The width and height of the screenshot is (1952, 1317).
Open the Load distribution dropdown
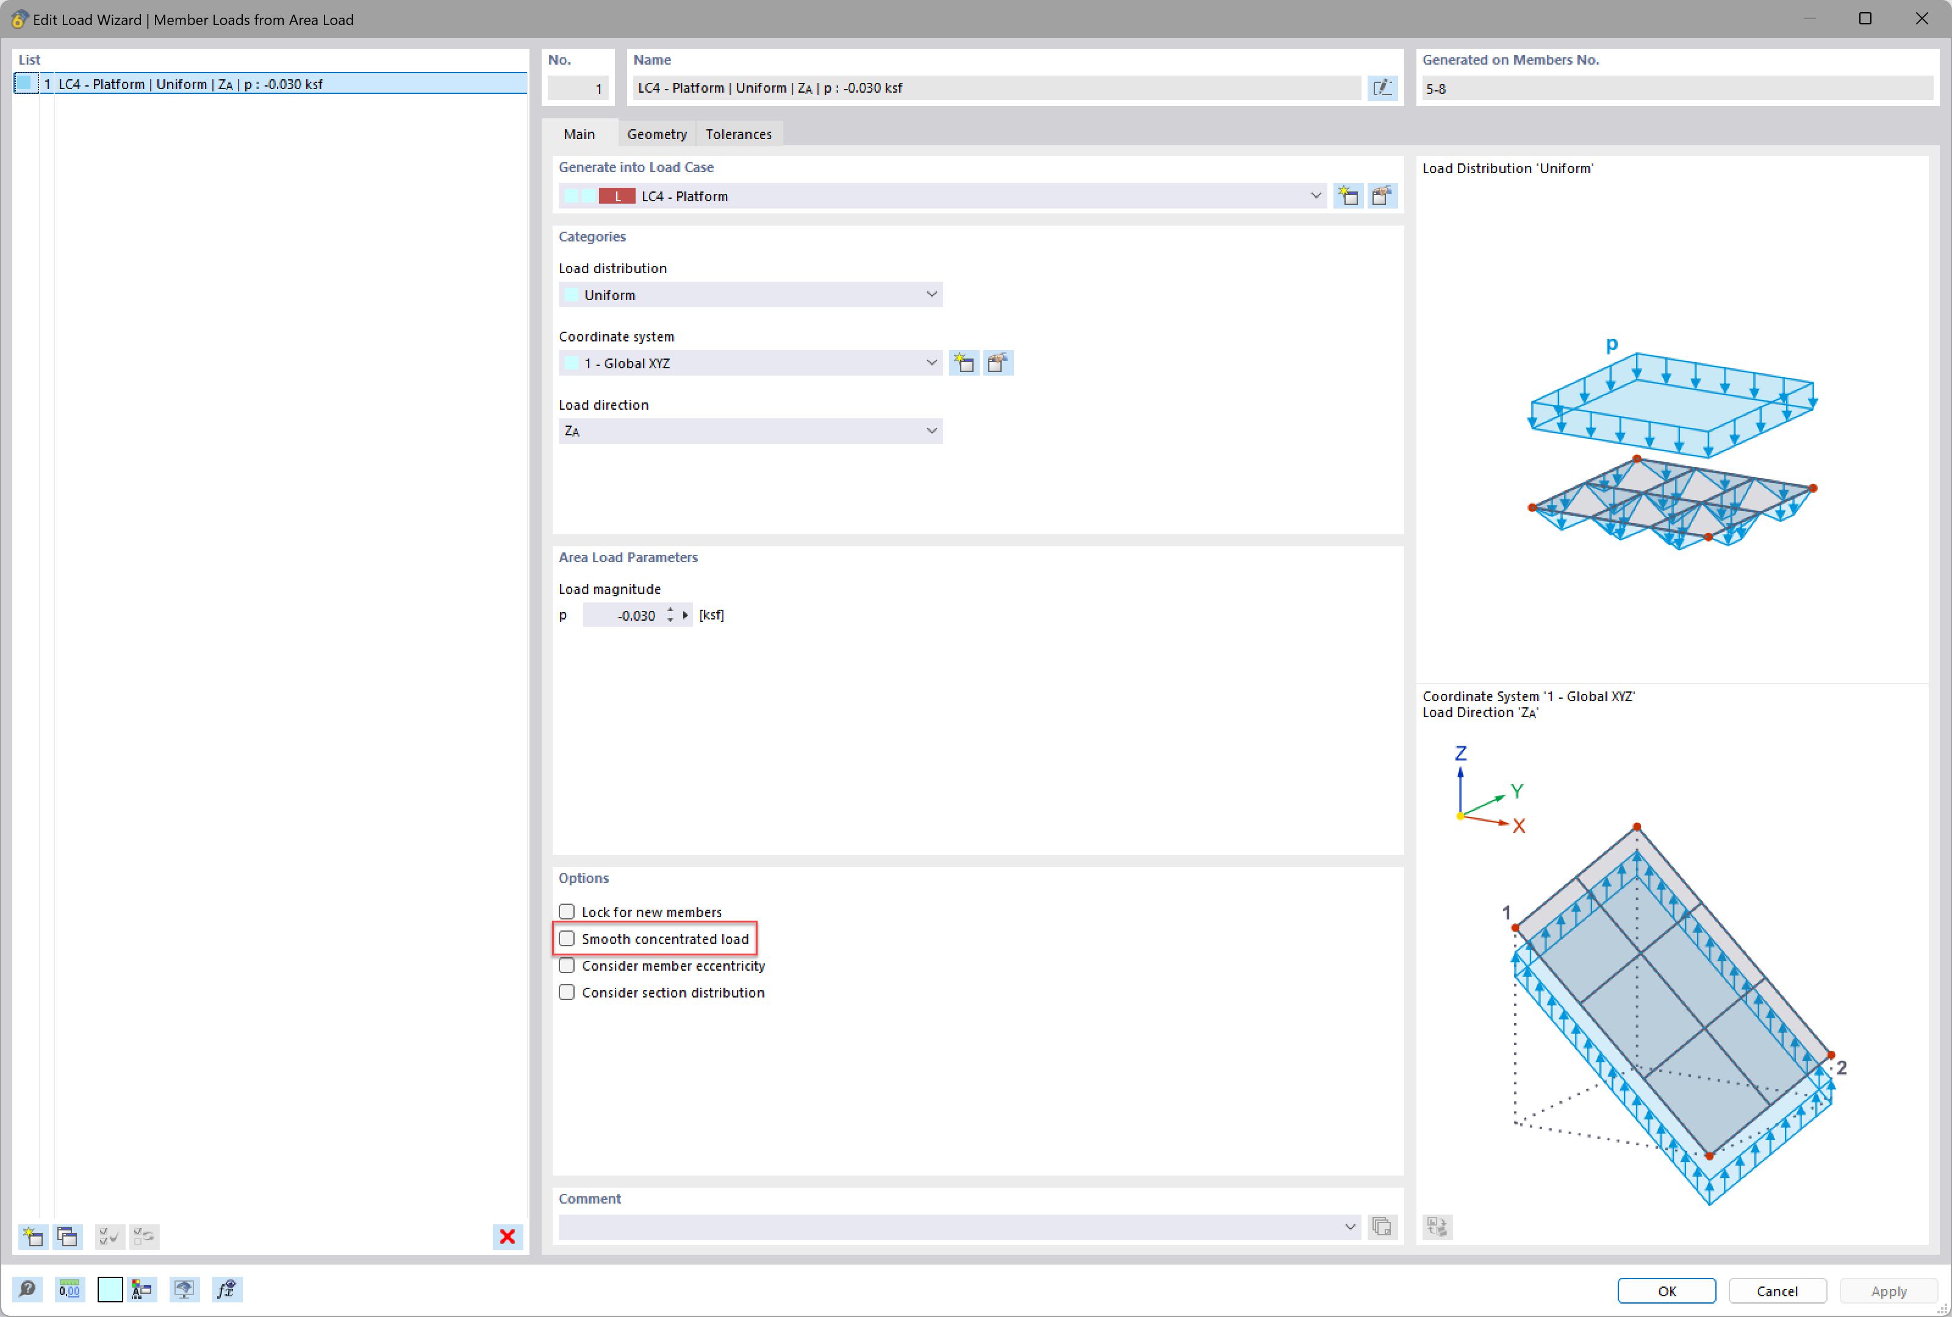749,296
